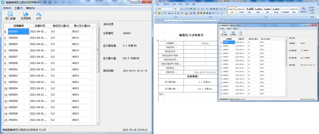Open 工具(T) menu in the large left window
Image resolution: width=319 pixels, height=134 pixels.
pyautogui.click(x=19, y=8)
